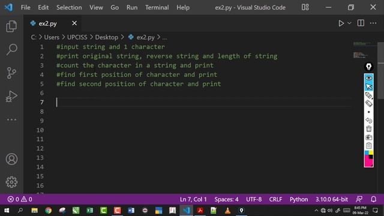Split the editor to the right
This screenshot has height=216, width=384.
pyautogui.click(x=361, y=23)
